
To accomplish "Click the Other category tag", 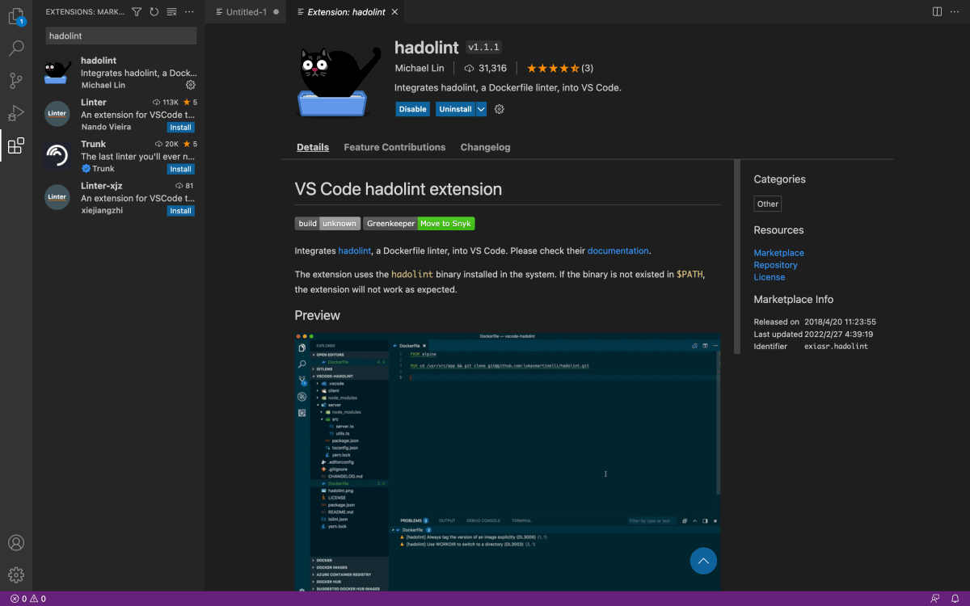I will click(x=768, y=204).
